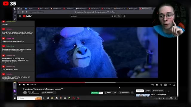Clear the YouTube search field with X
The width and height of the screenshot is (191, 107).
[115, 16]
